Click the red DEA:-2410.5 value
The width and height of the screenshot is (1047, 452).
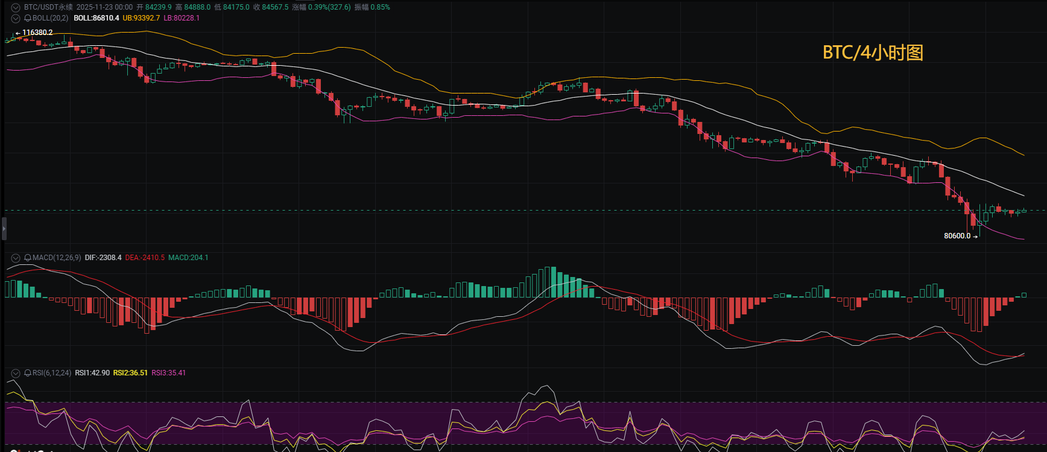pyautogui.click(x=145, y=258)
